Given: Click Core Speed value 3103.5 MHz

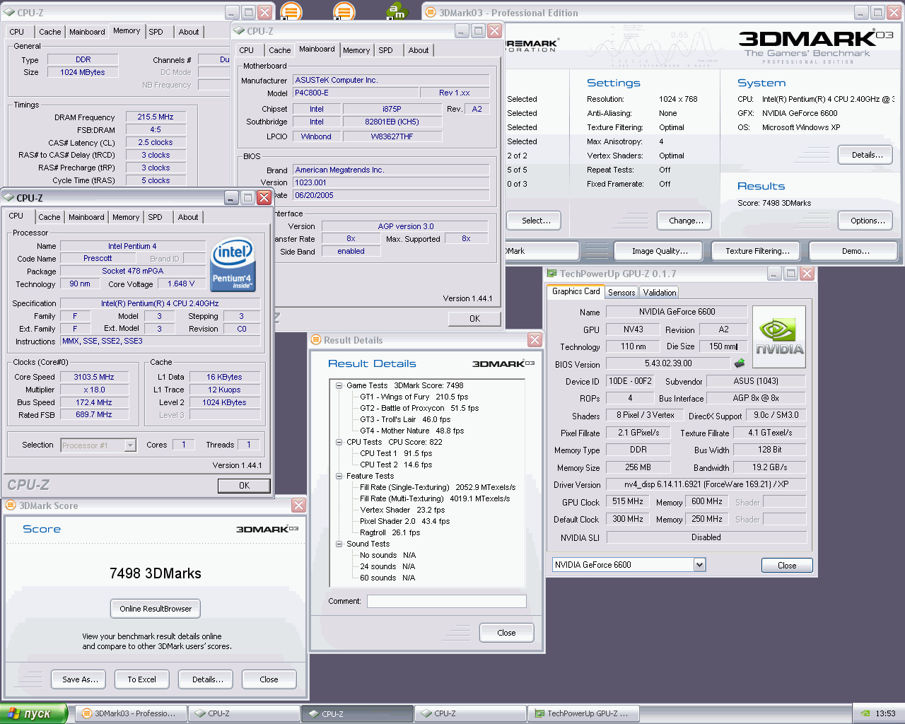Looking at the screenshot, I should (x=94, y=377).
